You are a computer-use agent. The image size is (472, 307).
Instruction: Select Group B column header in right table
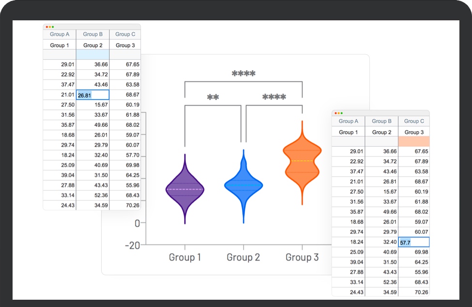[x=381, y=121]
